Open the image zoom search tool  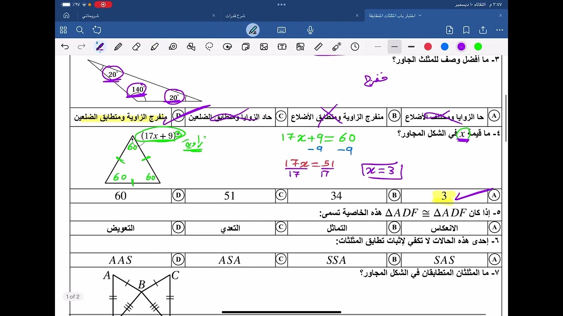click(300, 47)
